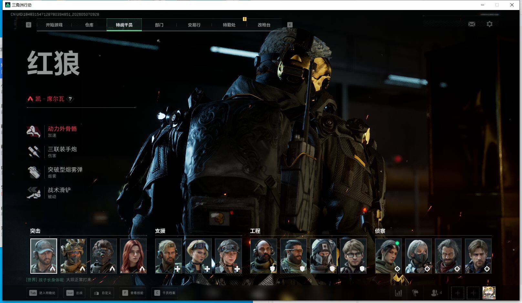Click the 查看技能 button
This screenshot has width=522, height=303.
133,293
